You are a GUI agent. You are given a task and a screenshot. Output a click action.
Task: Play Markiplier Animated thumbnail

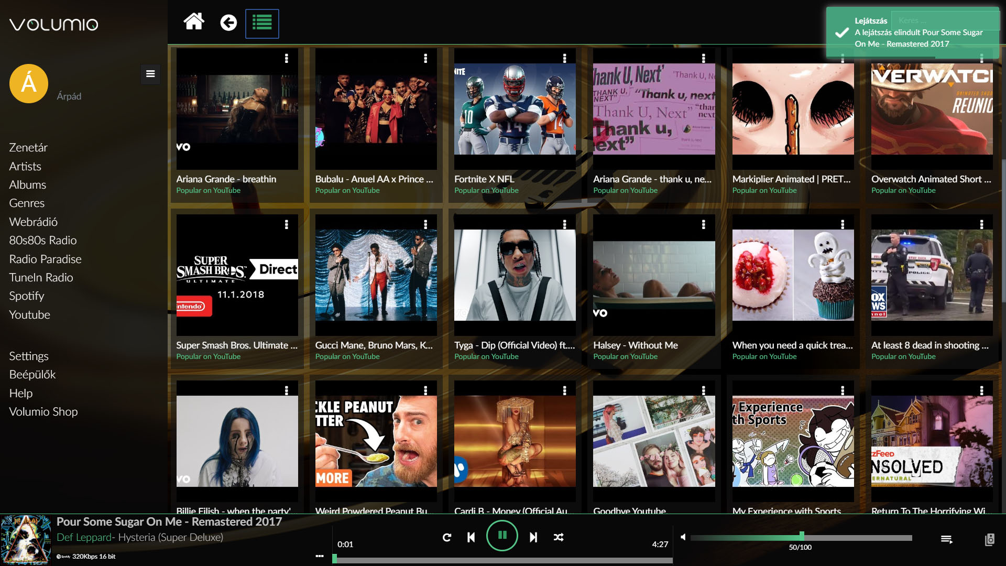point(793,109)
